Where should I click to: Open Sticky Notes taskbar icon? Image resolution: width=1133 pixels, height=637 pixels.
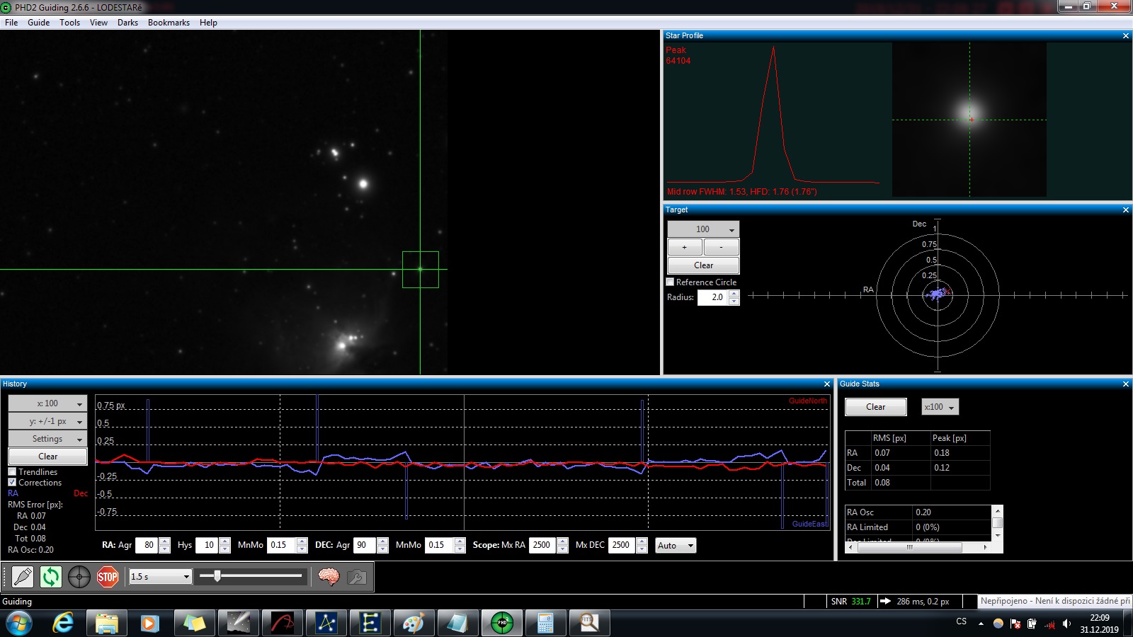point(194,623)
